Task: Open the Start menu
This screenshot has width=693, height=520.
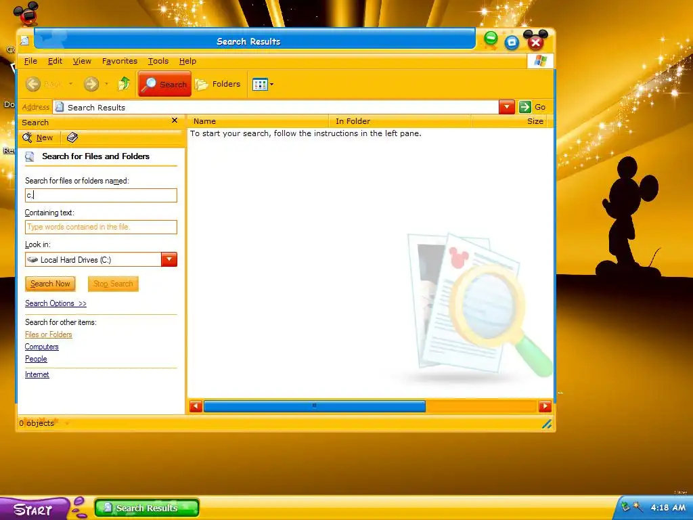Action: pyautogui.click(x=34, y=509)
